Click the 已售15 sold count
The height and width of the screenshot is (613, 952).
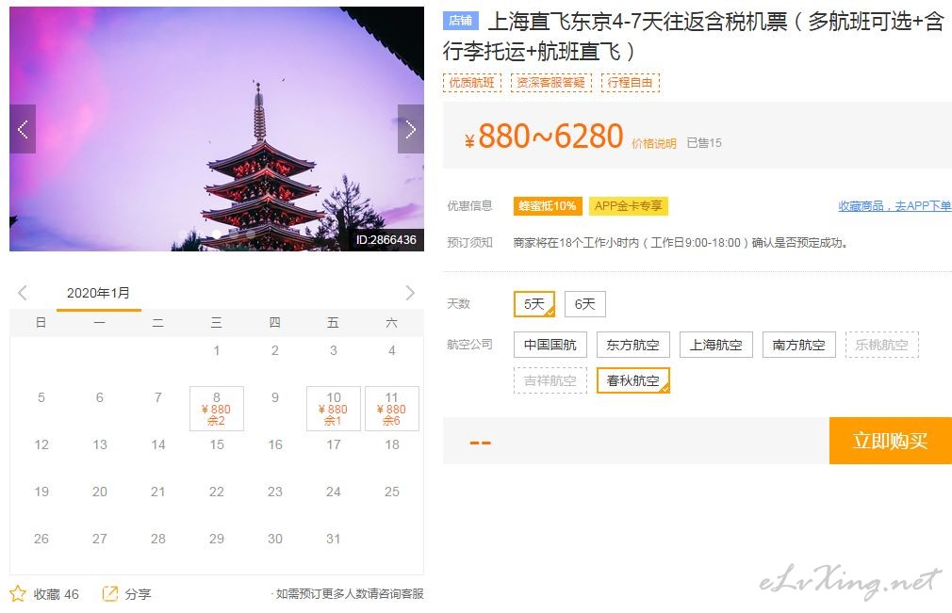coord(704,143)
